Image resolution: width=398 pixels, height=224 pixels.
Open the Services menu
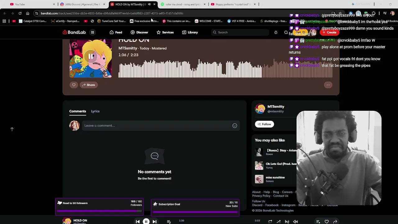pyautogui.click(x=165, y=32)
